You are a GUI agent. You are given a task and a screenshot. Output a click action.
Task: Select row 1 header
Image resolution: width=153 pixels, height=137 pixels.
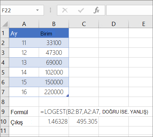pyautogui.click(x=5, y=33)
